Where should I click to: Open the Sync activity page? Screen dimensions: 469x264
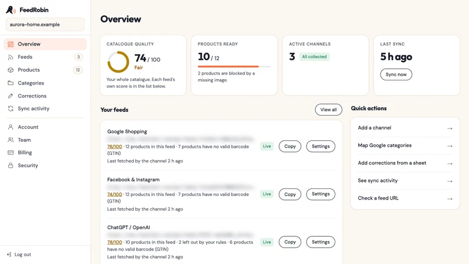click(45, 109)
